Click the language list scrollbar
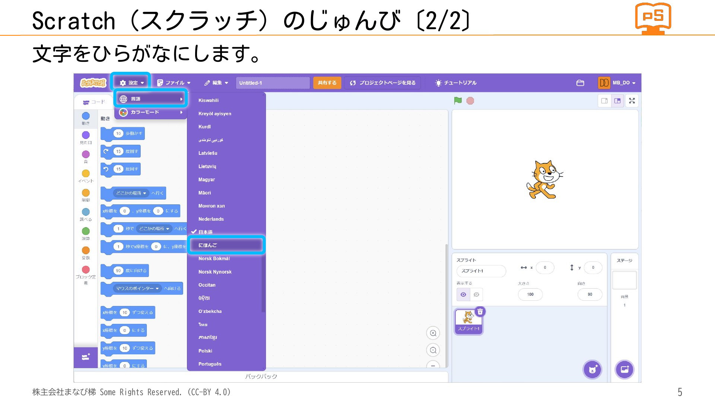Image resolution: width=715 pixels, height=402 pixels. 263,283
